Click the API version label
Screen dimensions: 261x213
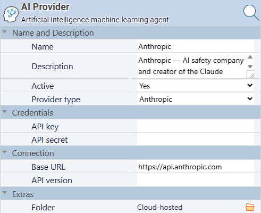click(52, 181)
